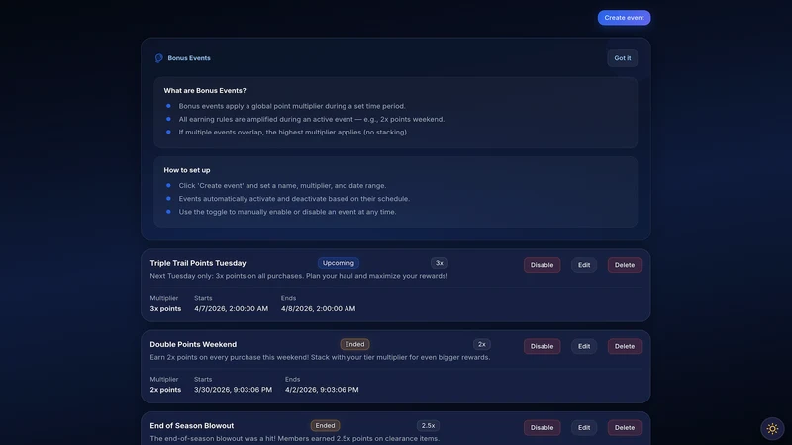Click text 'If multiple events overlap' bullet

[x=293, y=133]
